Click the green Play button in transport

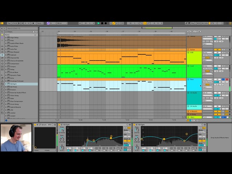[x=98, y=23]
